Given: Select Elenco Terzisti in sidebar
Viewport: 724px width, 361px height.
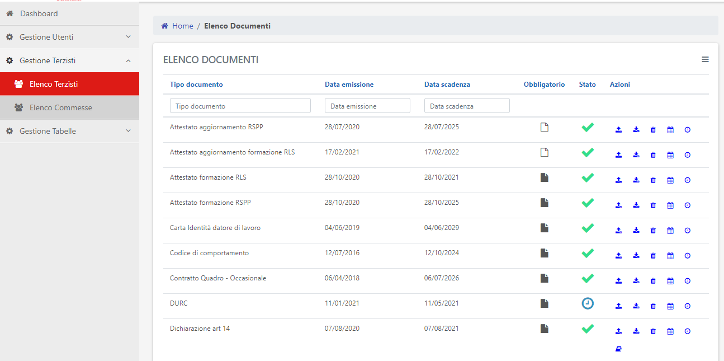Looking at the screenshot, I should pos(69,84).
